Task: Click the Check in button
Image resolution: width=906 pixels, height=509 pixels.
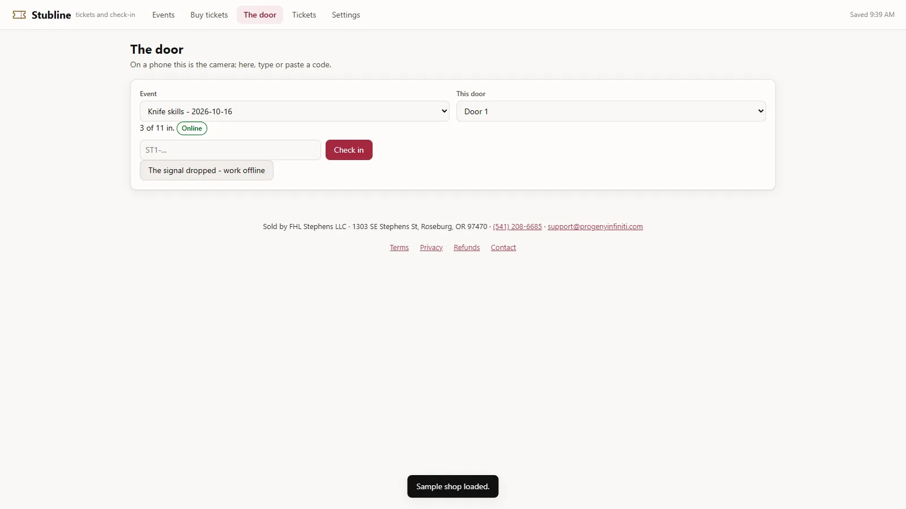Action: [x=349, y=150]
